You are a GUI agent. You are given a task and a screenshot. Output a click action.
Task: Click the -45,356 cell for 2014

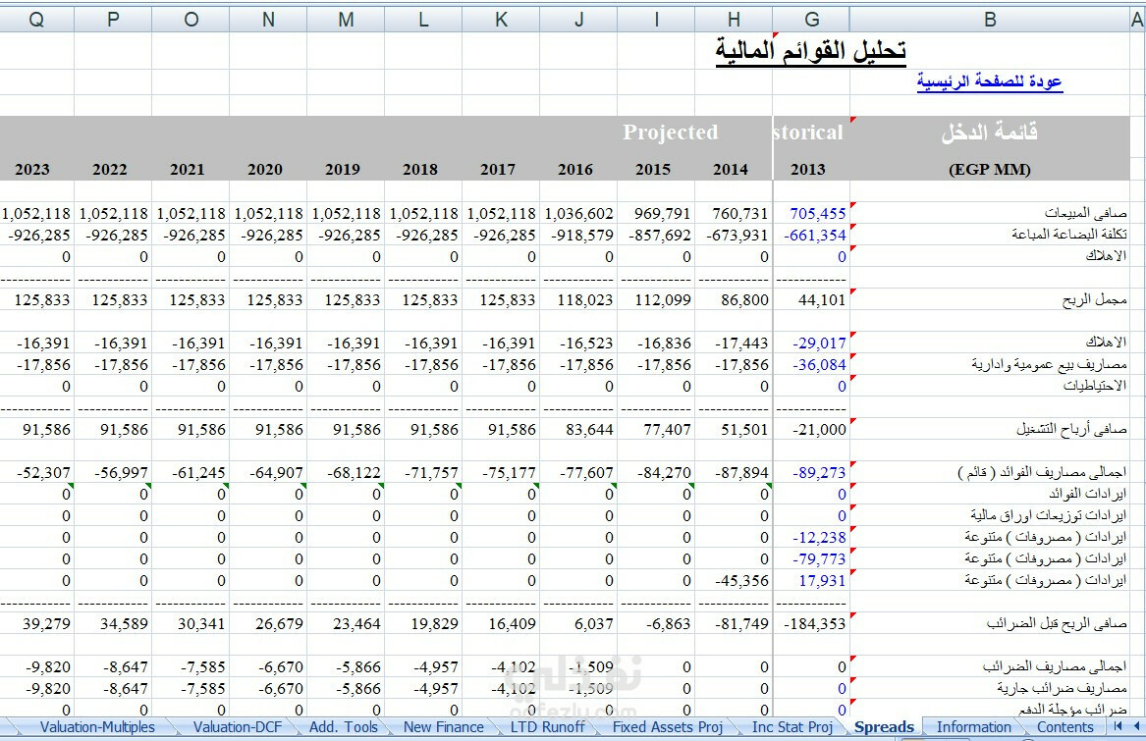tap(733, 580)
